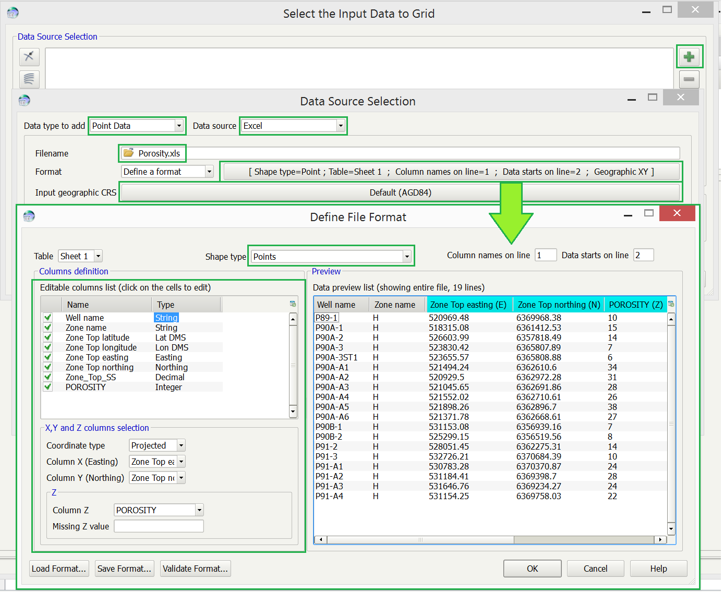Click the preview horizontal scrollbar thumb
This screenshot has height=592, width=723.
tap(420, 540)
